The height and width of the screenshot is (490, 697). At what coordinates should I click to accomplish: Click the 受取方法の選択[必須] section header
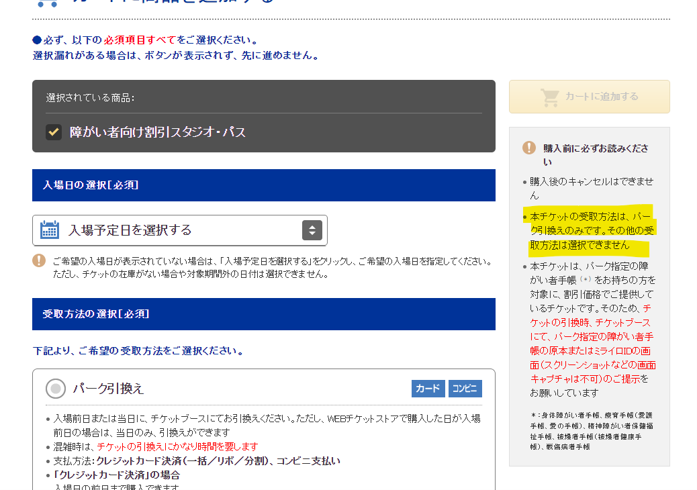[264, 314]
